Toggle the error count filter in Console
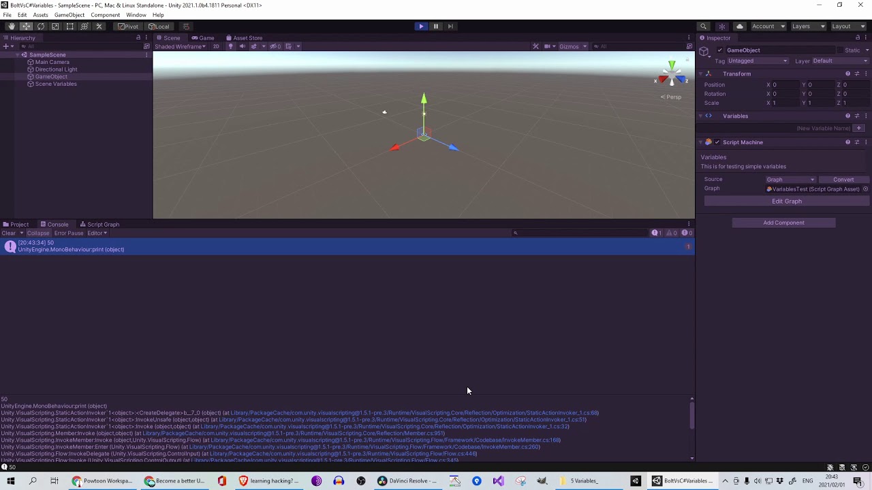Viewport: 872px width, 490px height. [687, 233]
